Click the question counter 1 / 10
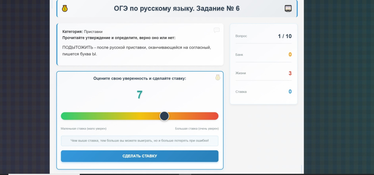This screenshot has width=374, height=175. (x=285, y=36)
